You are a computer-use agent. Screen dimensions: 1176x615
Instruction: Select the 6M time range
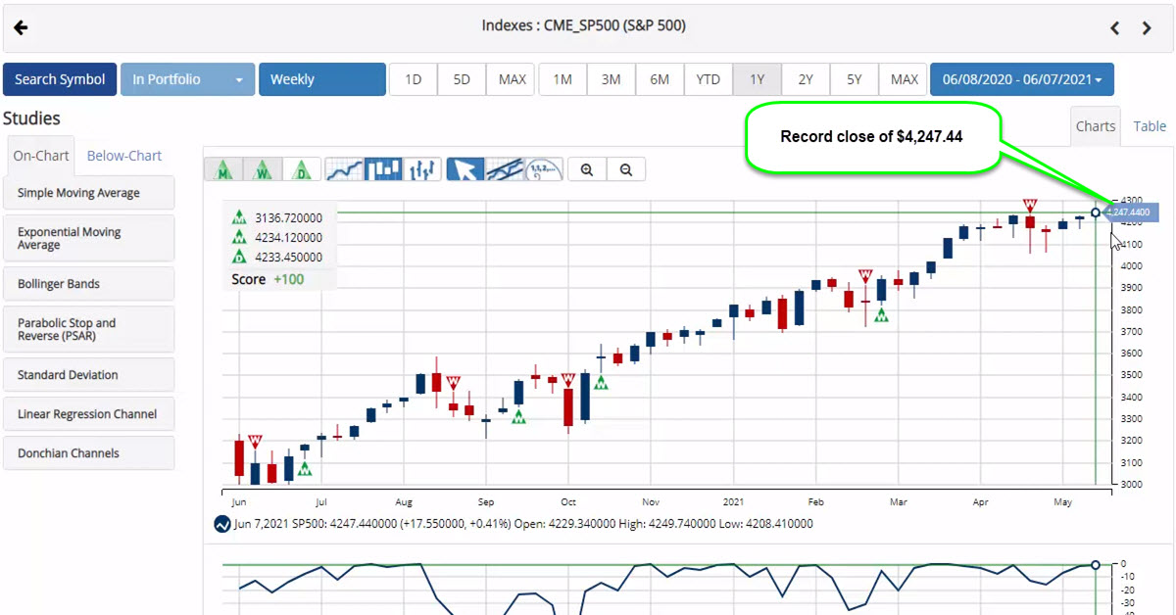click(x=660, y=79)
